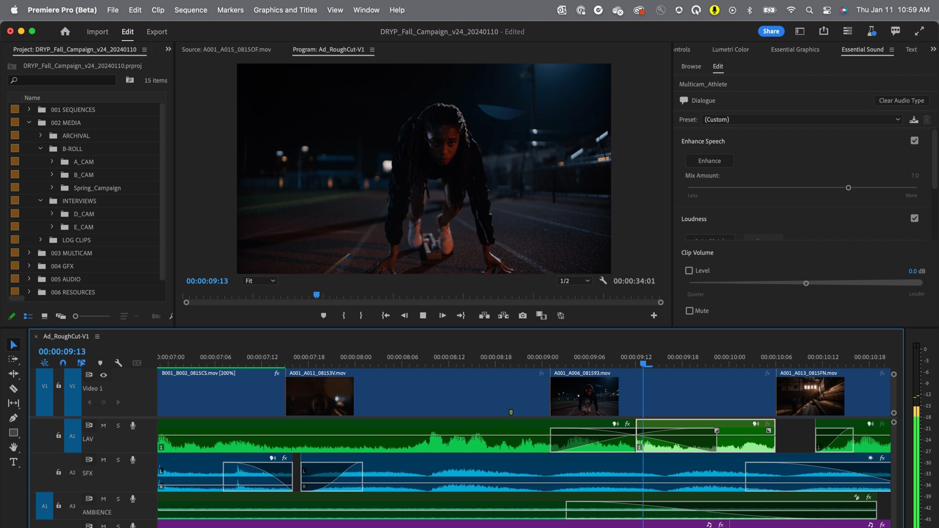This screenshot has width=939, height=528.
Task: Mute the SFX track with its M button
Action: 104,459
